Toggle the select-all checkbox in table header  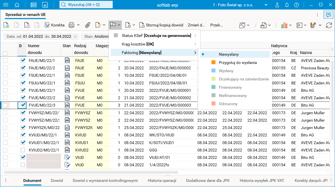[x=5, y=53]
